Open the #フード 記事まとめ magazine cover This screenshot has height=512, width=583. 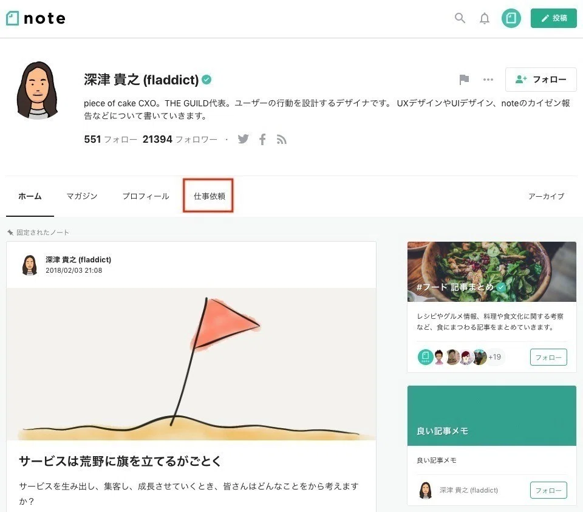(491, 271)
